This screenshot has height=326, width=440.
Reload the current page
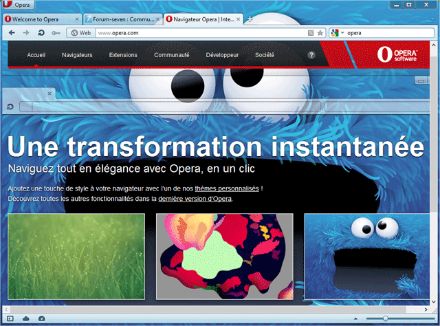(41, 32)
